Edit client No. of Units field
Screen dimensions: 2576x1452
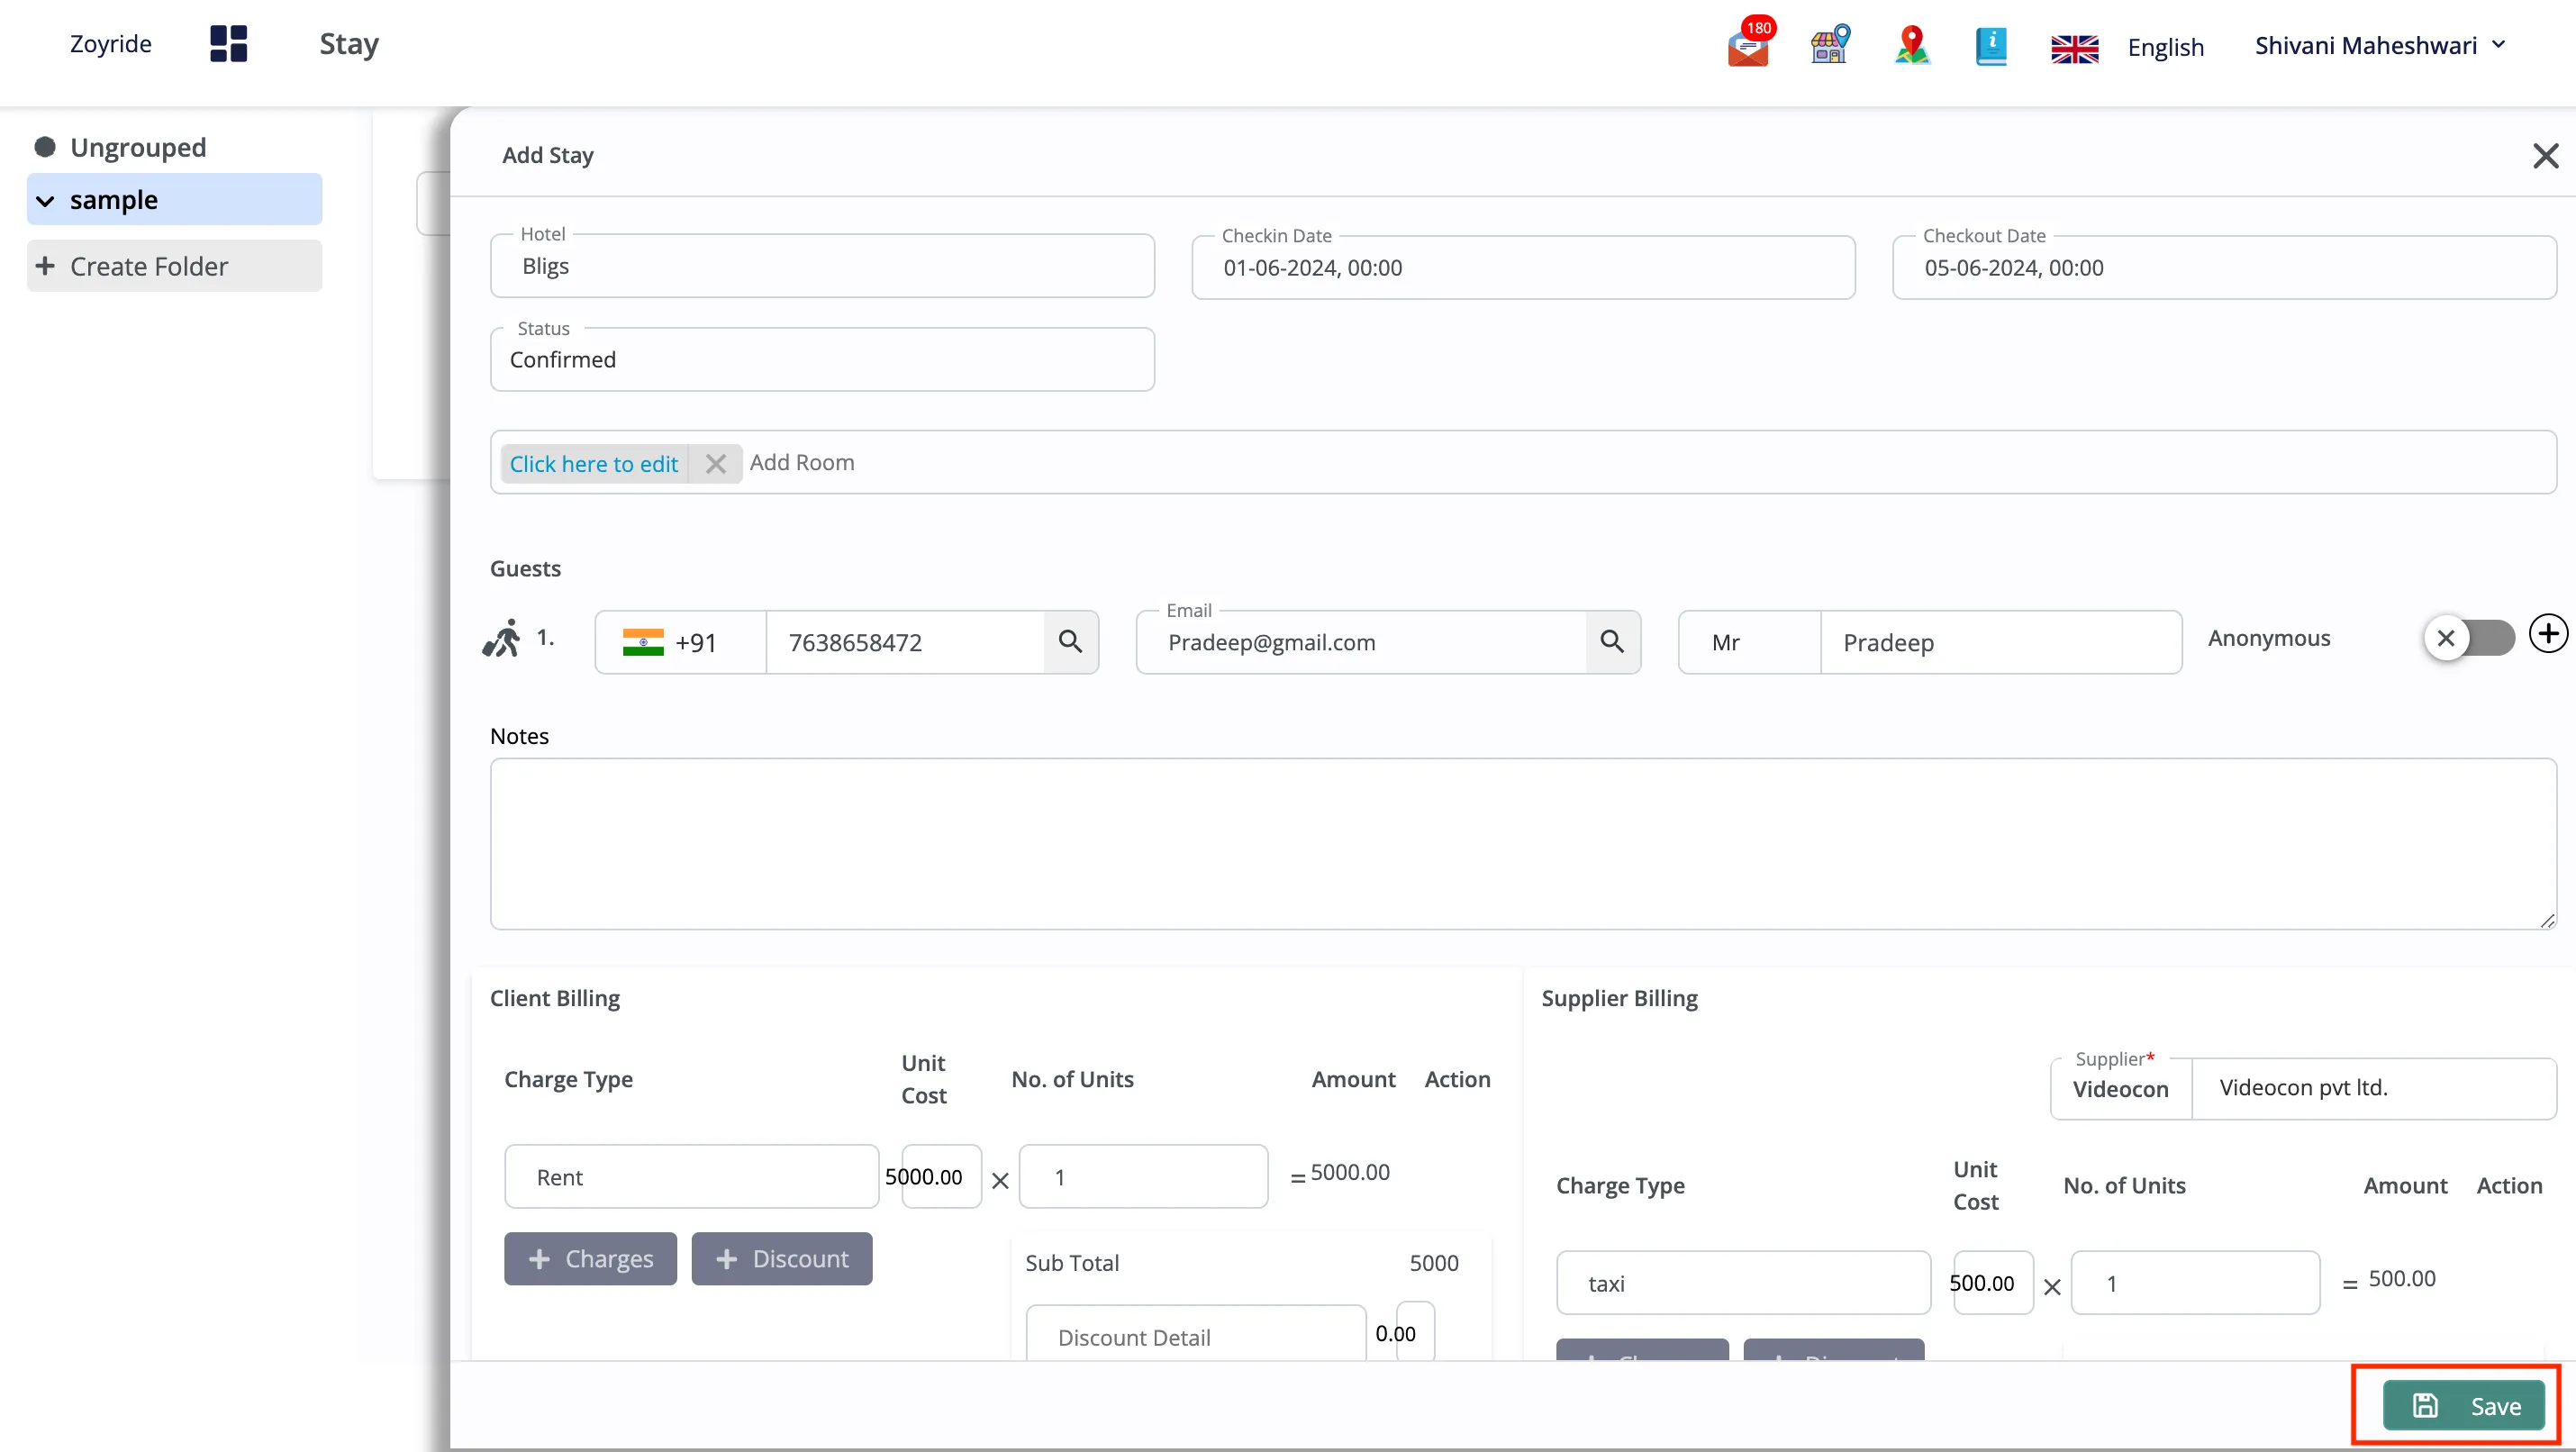1143,1177
